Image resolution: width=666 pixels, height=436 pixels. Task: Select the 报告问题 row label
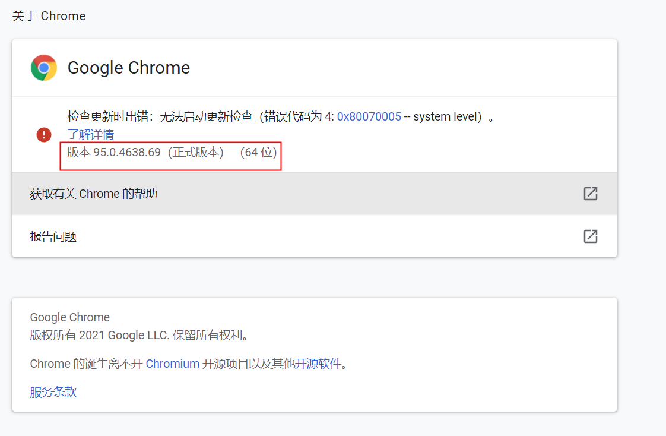tap(53, 236)
